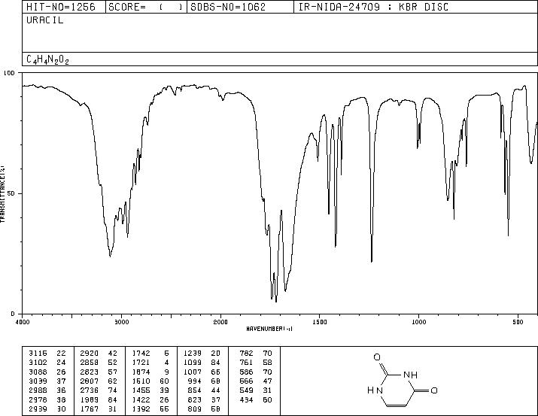This screenshot has width=538, height=416.
Task: Select the SCORE= header field
Action: click(x=145, y=7)
